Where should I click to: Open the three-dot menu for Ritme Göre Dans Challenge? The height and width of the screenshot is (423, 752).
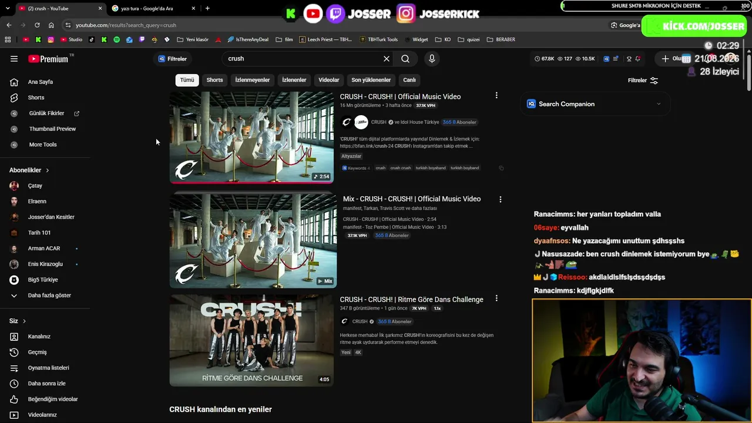[496, 298]
